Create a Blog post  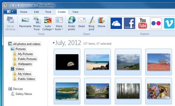click(91, 23)
